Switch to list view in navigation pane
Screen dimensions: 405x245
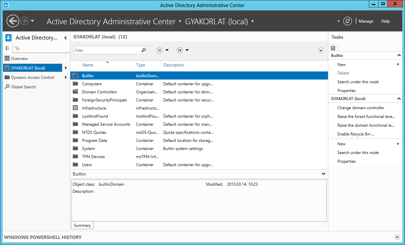(x=7, y=48)
